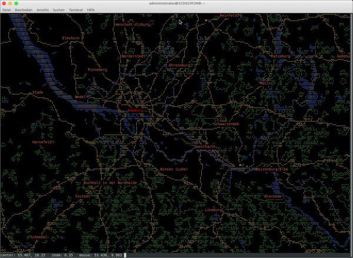Minimize the window with the yellow button
Viewport: 353px width, 258px height.
tap(10, 4)
